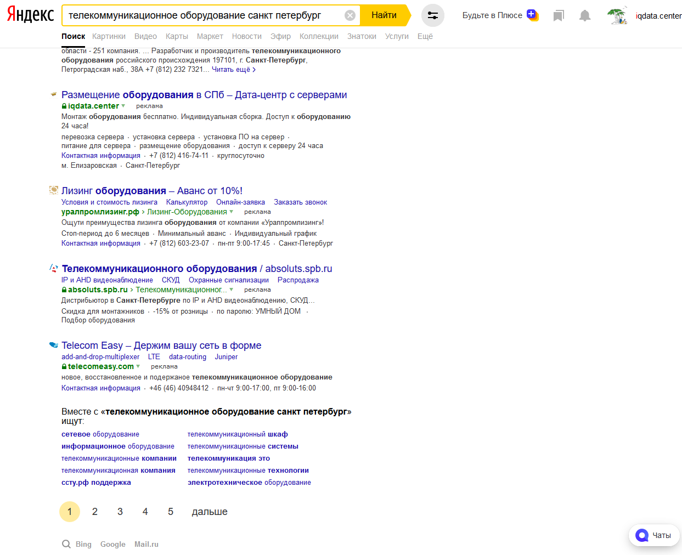682x555 pixels.
Task: Open the LTE sitelink
Action: (154, 357)
